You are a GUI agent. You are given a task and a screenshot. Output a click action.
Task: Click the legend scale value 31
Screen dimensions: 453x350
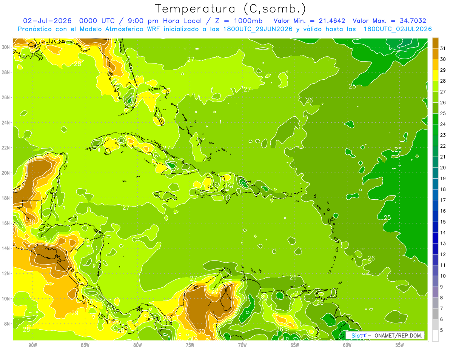coord(443,48)
